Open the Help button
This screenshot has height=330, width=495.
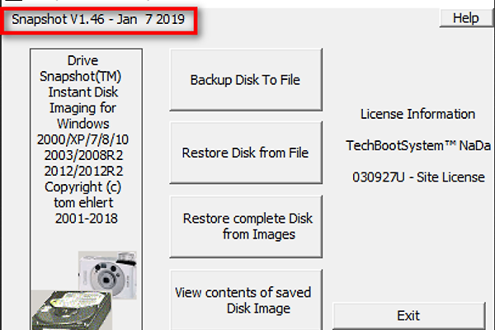[x=465, y=17]
